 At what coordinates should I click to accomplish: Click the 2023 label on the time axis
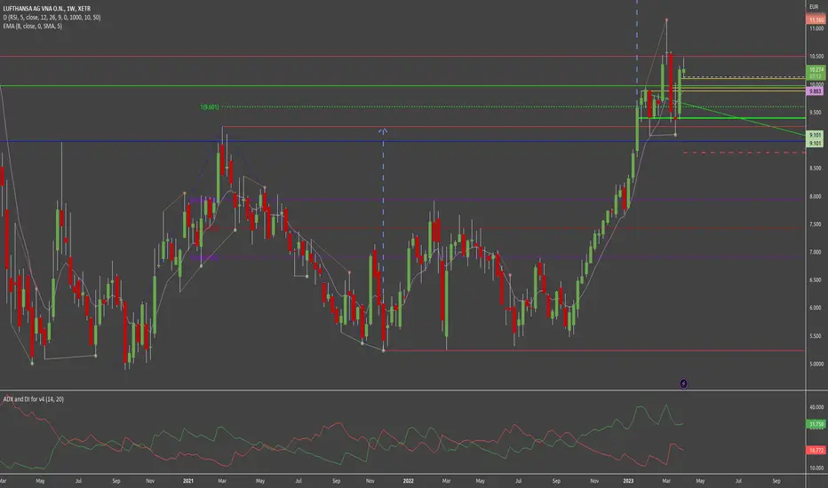pyautogui.click(x=628, y=481)
